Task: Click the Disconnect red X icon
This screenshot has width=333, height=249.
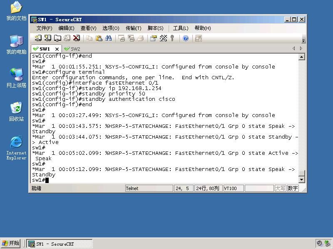Action: point(77,38)
